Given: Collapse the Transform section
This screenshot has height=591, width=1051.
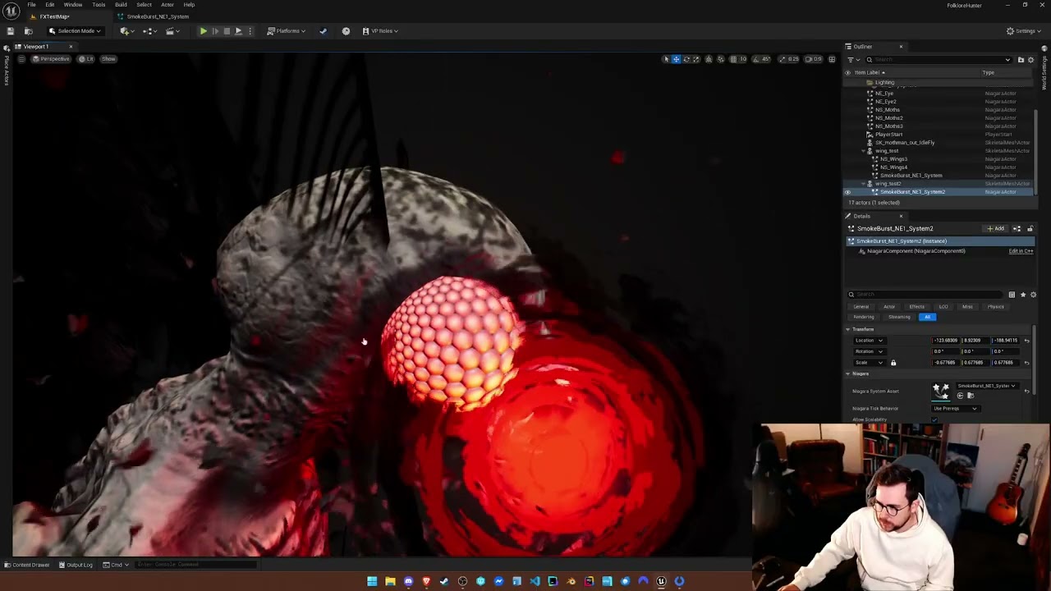Looking at the screenshot, I should [x=847, y=329].
